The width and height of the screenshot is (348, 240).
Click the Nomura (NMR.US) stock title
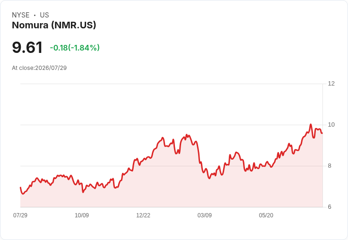pos(54,25)
